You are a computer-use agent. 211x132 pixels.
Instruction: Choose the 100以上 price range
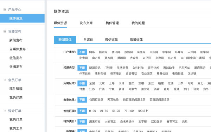[x=143, y=111]
